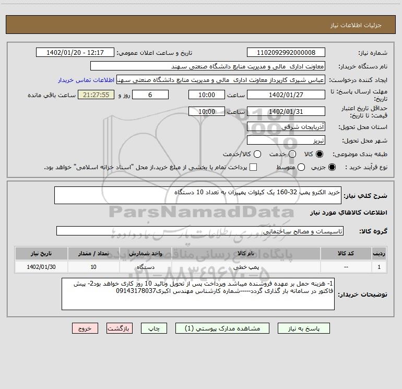The height and width of the screenshot is (389, 402).
Task: Click the جزئیات اطلاعات نیاز header title
Action: click(356, 25)
